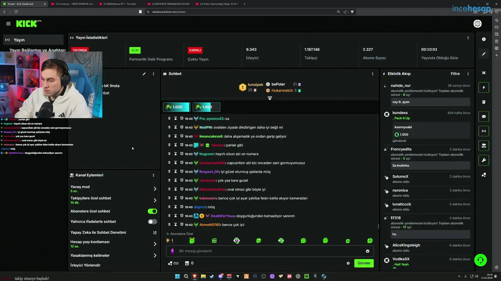Image resolution: width=501 pixels, height=281 pixels.
Task: Click the chat scrollbar handle
Action: click(x=378, y=226)
